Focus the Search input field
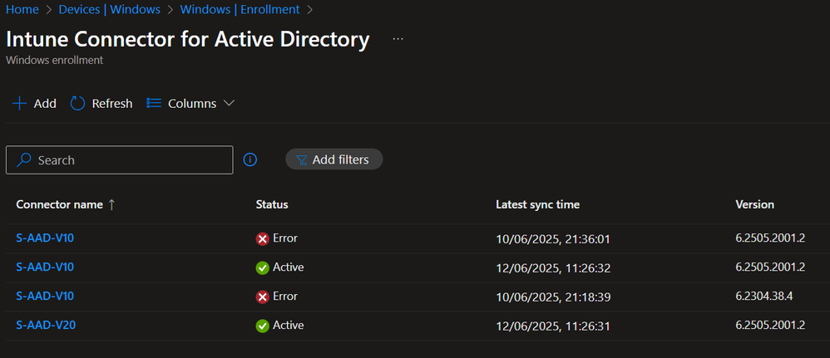Viewport: 830px width, 358px height. [x=119, y=159]
